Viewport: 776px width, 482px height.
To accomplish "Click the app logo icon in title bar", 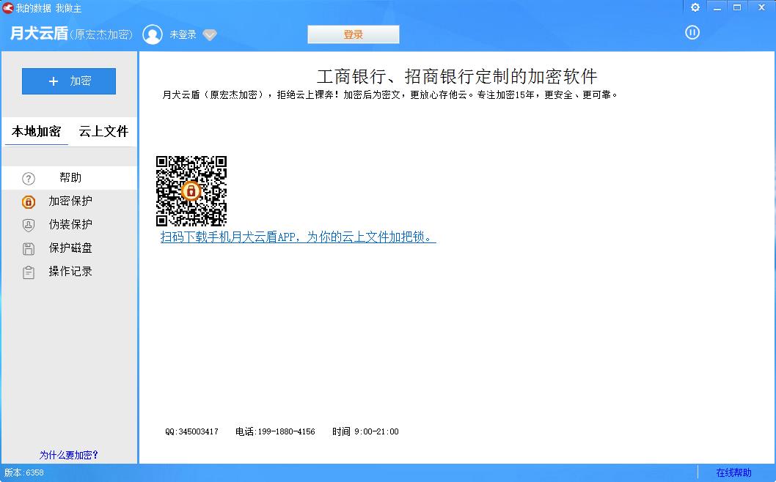I will click(7, 8).
